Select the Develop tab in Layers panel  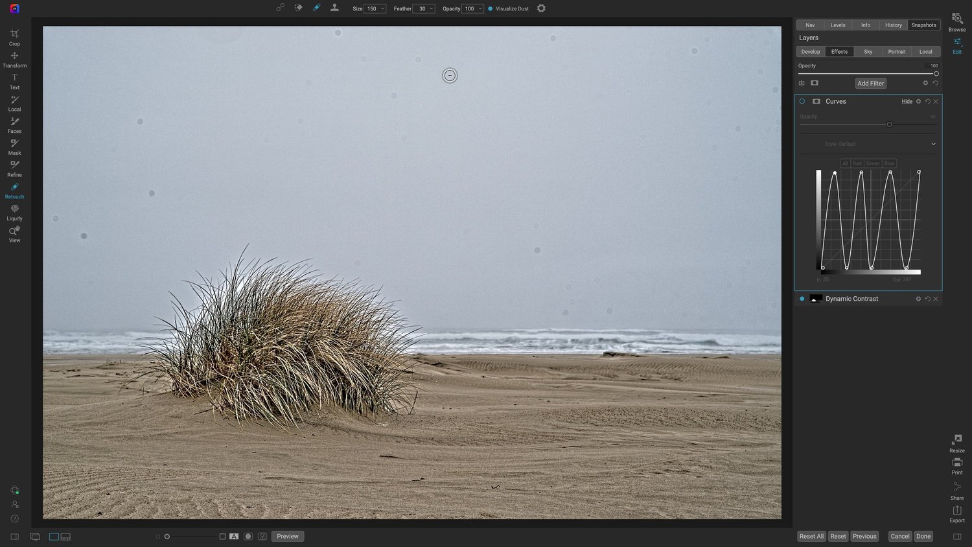click(x=811, y=51)
